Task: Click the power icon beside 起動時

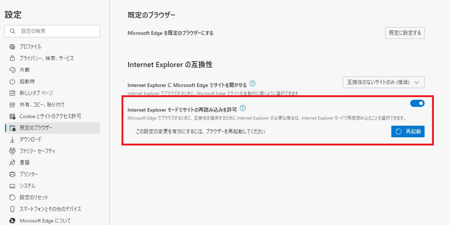Action: [x=12, y=82]
